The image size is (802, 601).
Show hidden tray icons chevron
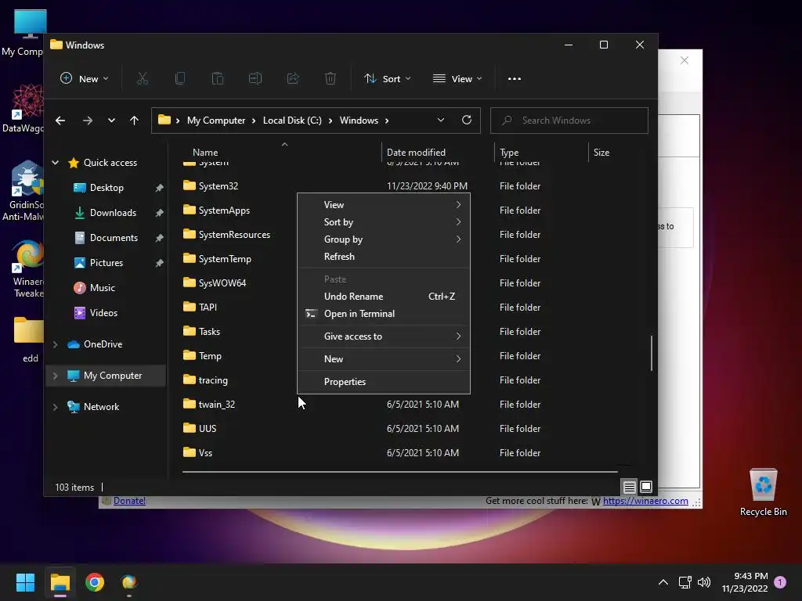[663, 582]
